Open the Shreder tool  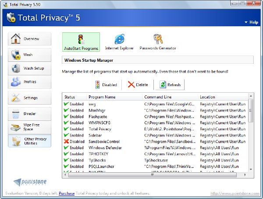point(29,114)
